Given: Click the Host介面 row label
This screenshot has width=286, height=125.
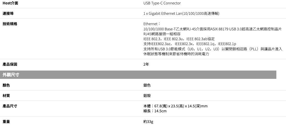Looking at the screenshot, I should click(x=10, y=3).
